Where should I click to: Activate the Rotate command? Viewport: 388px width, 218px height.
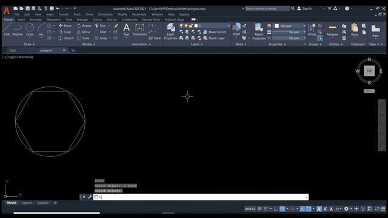coord(84,25)
